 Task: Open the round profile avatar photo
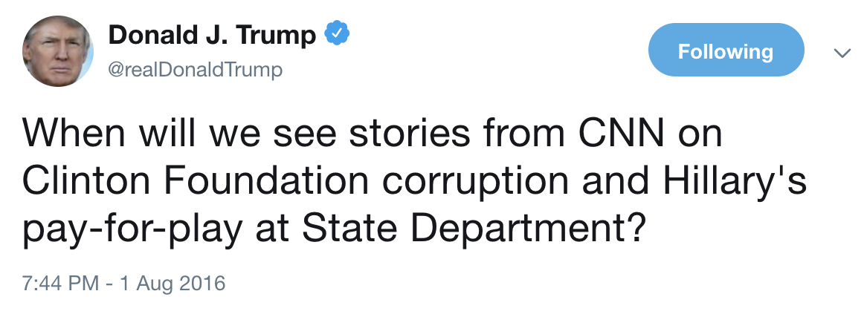tap(57, 50)
